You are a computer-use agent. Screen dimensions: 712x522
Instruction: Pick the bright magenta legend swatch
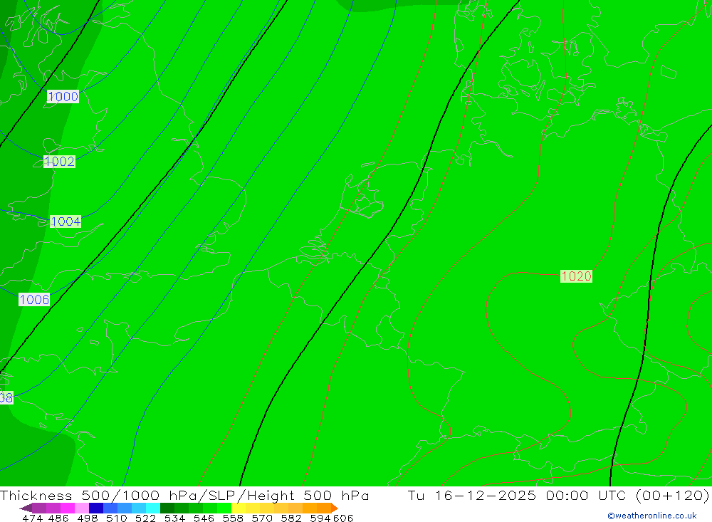(67, 508)
